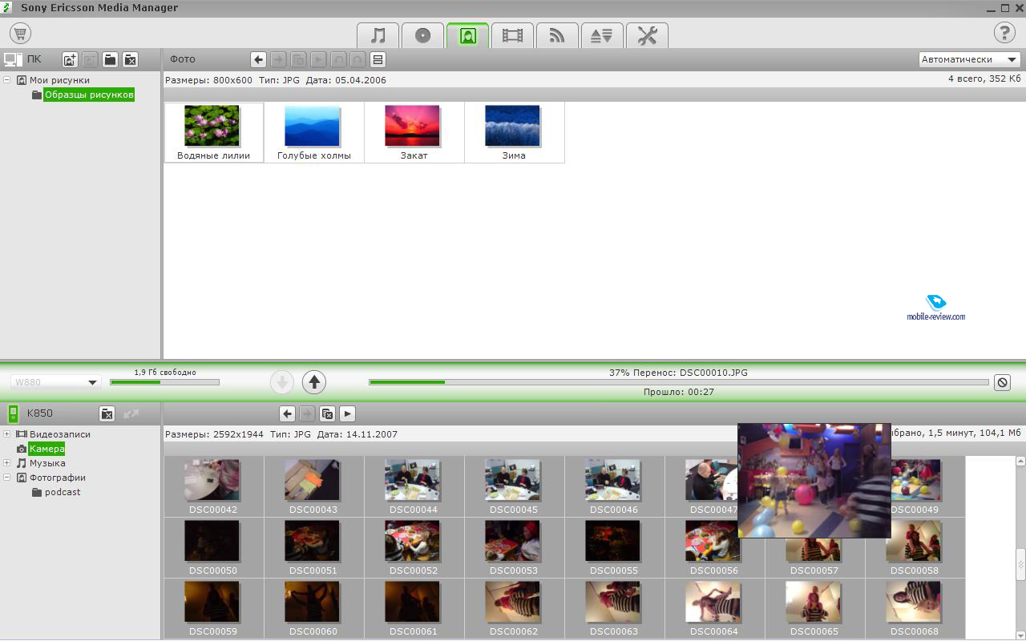Select photo DSC00042
This screenshot has height=641, width=1026.
point(213,486)
